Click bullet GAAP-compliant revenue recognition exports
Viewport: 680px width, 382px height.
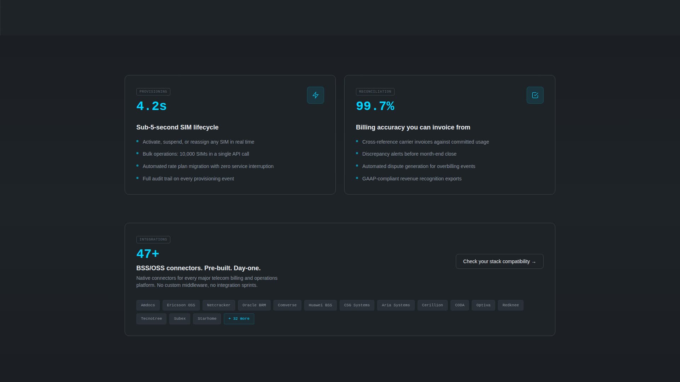tap(412, 179)
